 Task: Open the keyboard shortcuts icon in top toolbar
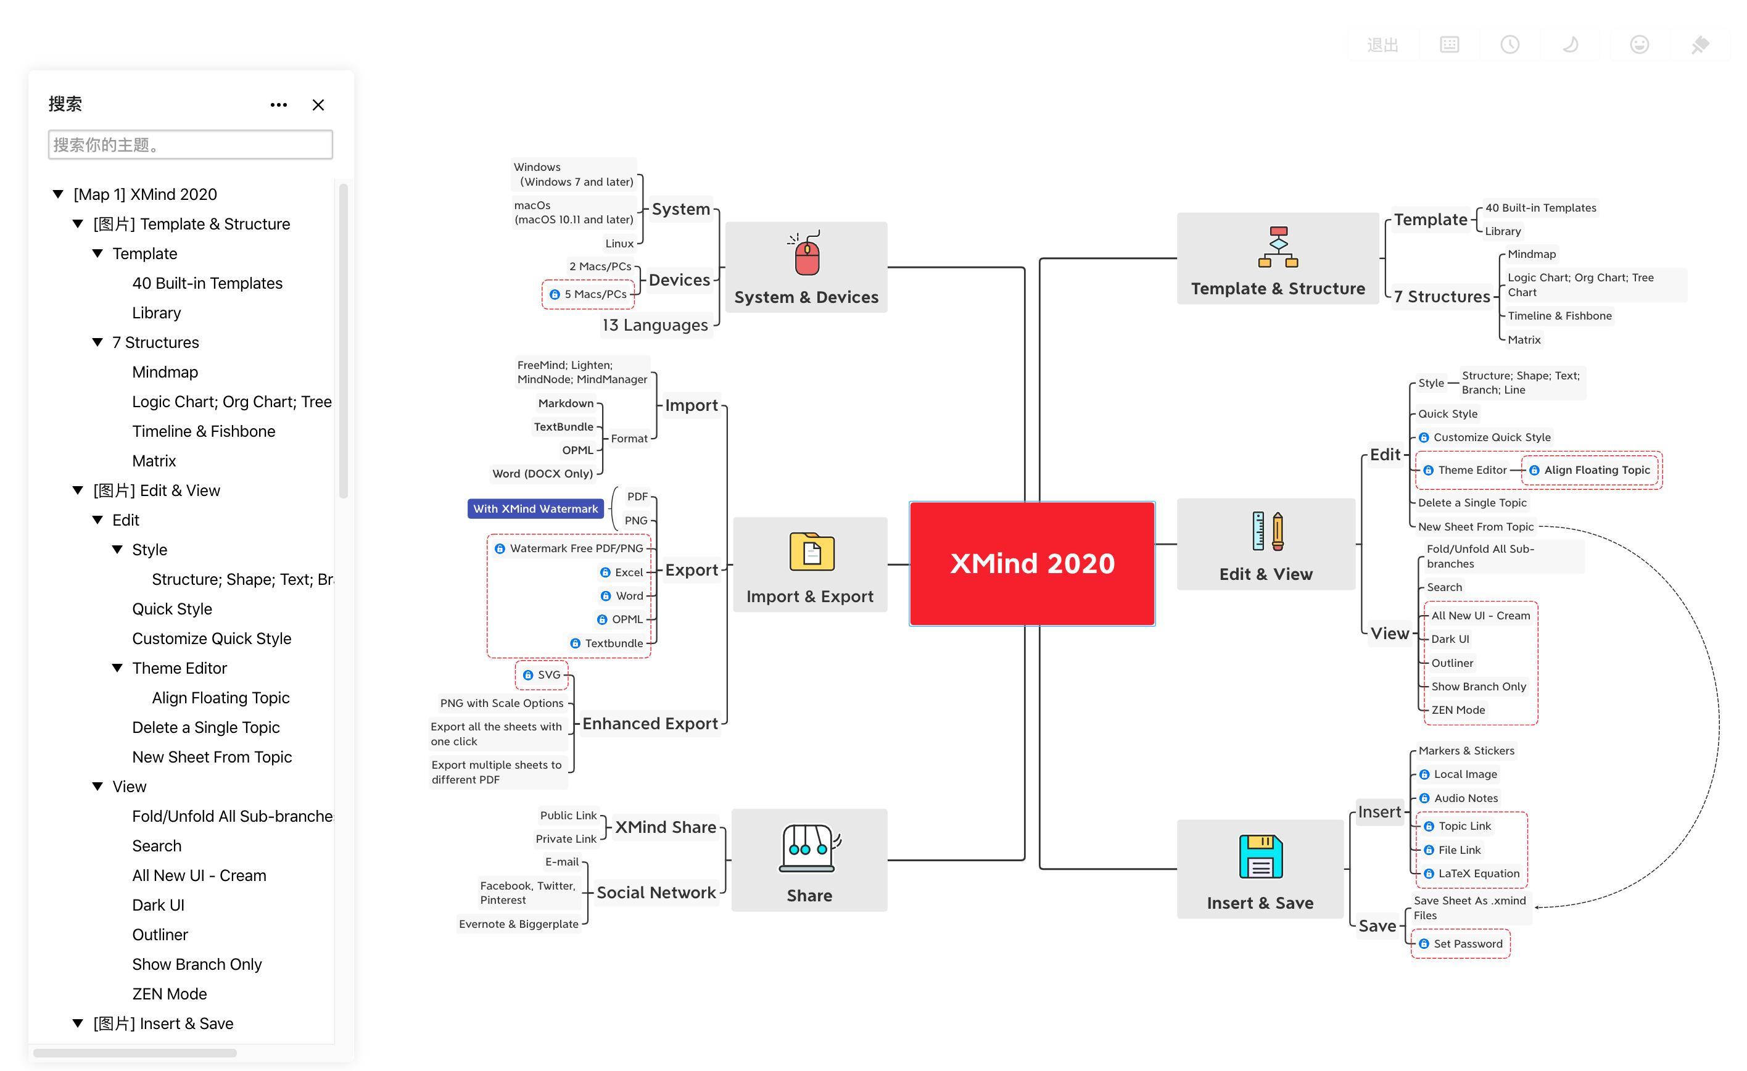1448,44
